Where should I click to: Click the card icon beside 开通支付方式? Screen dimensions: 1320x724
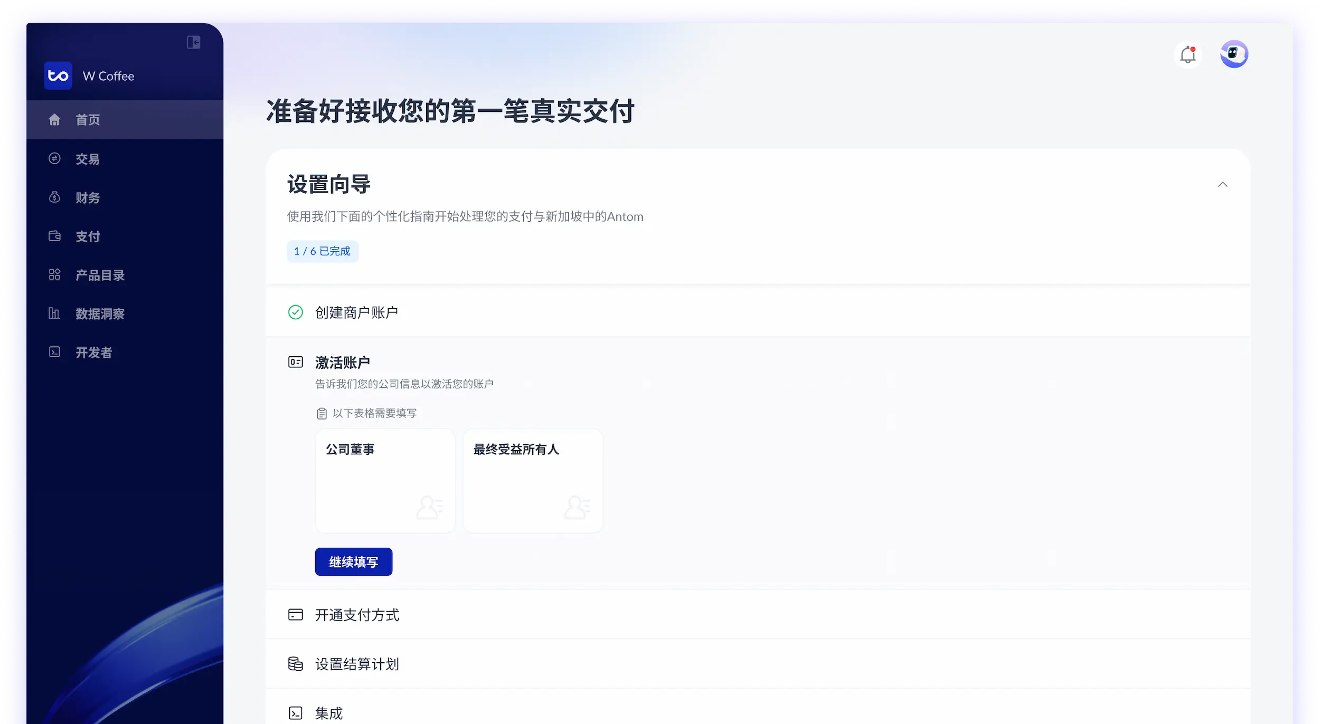296,615
